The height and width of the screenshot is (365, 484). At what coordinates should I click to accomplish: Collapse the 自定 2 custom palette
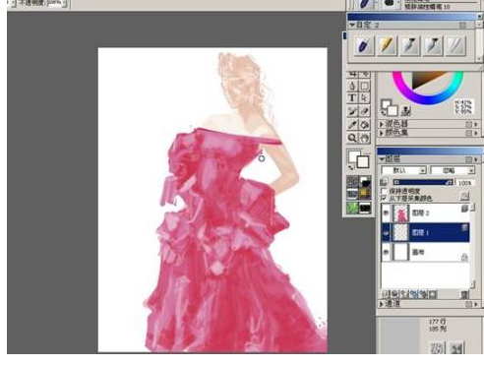pos(352,25)
